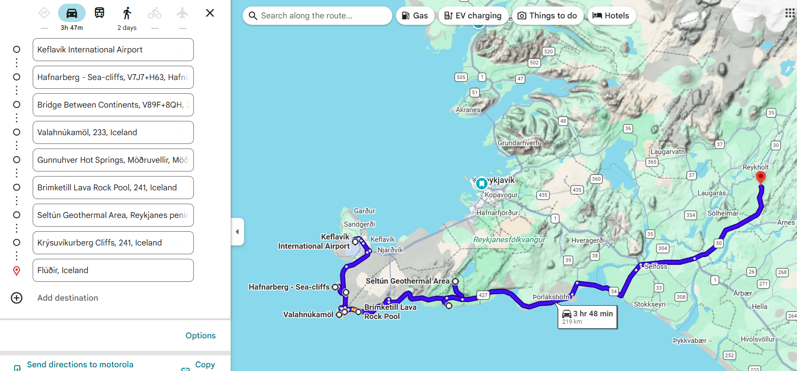Click Seltún Geothermal Area waypoint circle on map

455,281
